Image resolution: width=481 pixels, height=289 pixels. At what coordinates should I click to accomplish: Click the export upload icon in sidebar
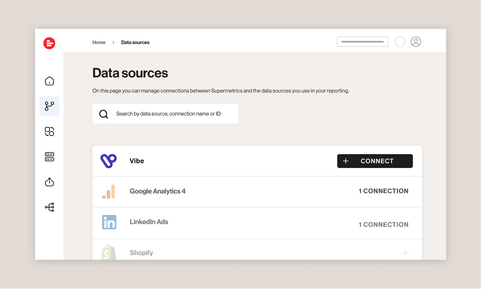pos(50,182)
